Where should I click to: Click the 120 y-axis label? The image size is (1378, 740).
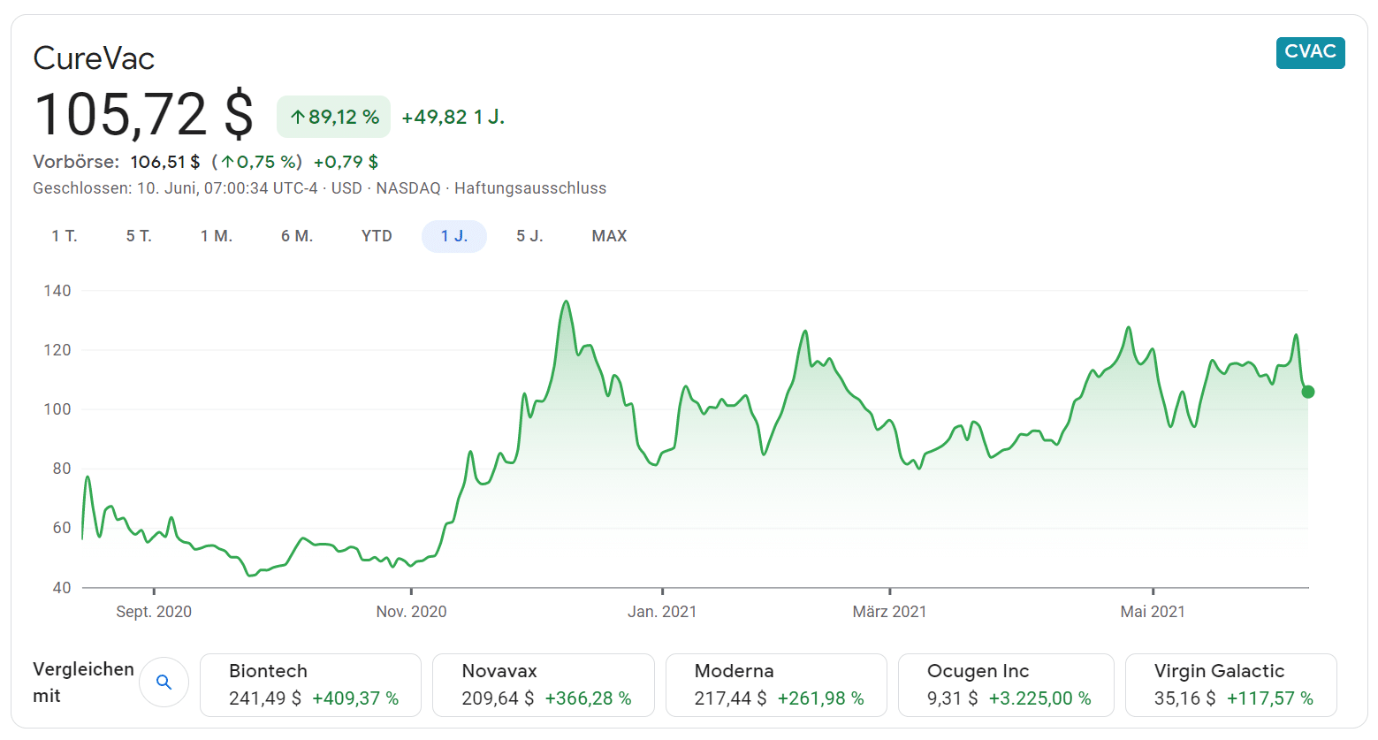click(x=57, y=350)
